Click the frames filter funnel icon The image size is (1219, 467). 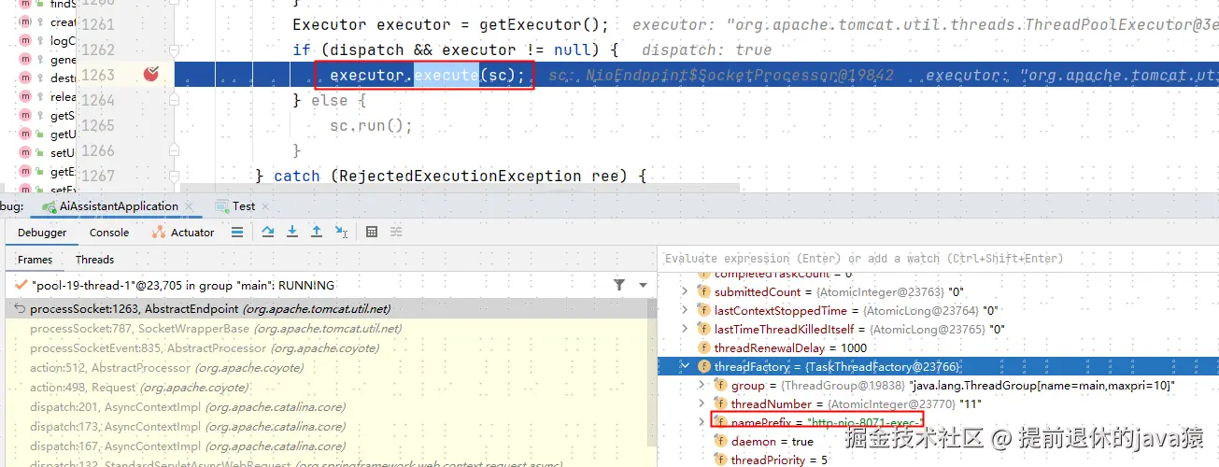(x=619, y=285)
